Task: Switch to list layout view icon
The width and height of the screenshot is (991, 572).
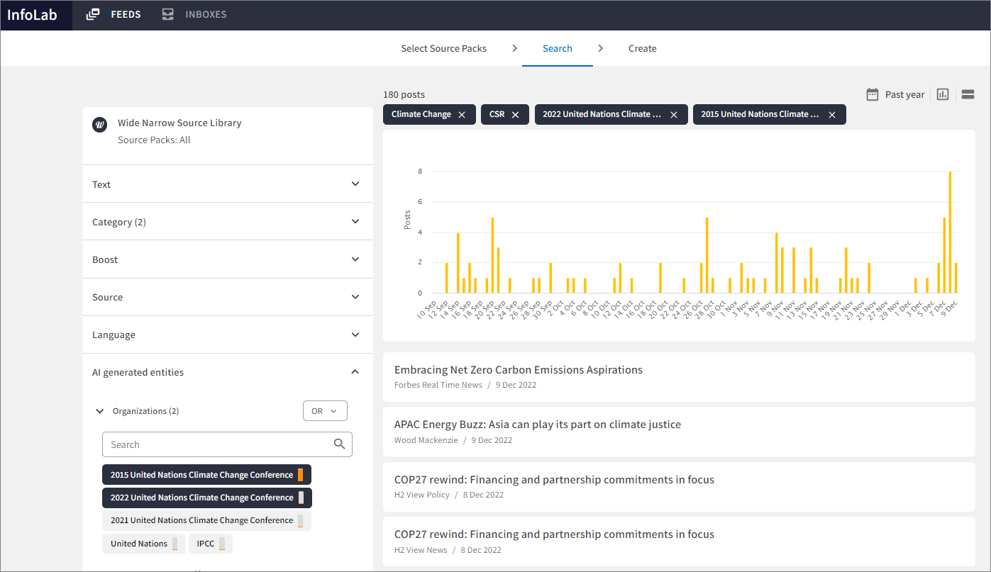Action: pos(968,94)
